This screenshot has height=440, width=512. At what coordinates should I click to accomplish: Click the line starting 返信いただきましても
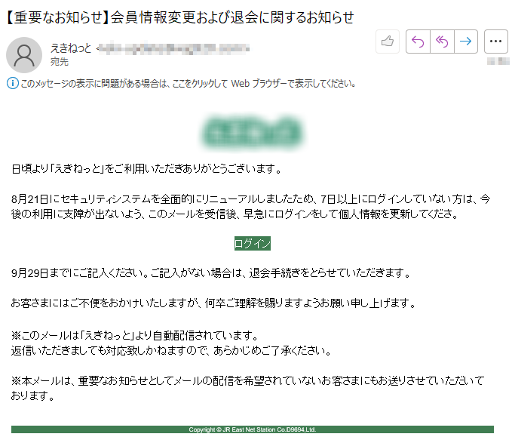click(x=171, y=351)
